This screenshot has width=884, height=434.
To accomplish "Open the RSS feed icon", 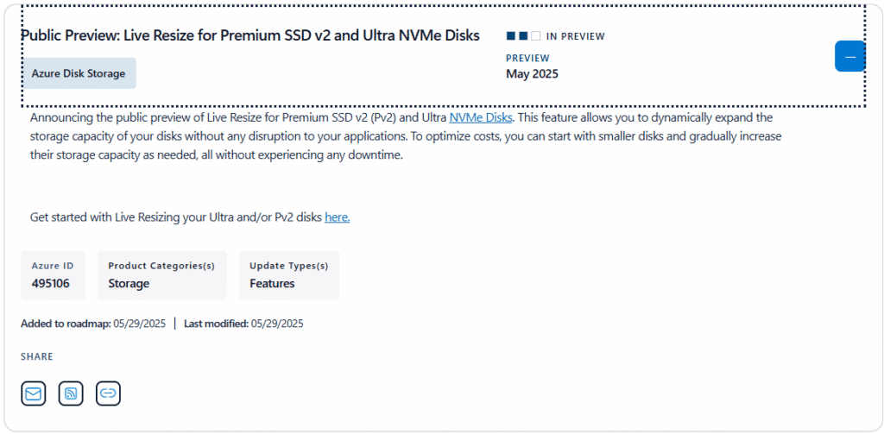I will tap(71, 393).
